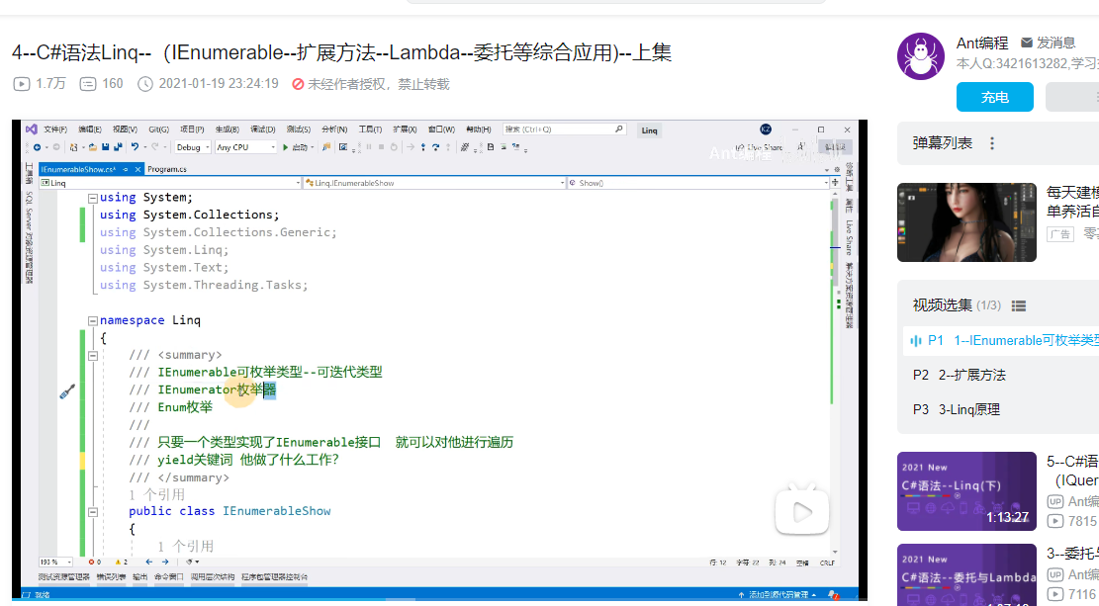Click the save file toolbar icon

click(x=105, y=147)
